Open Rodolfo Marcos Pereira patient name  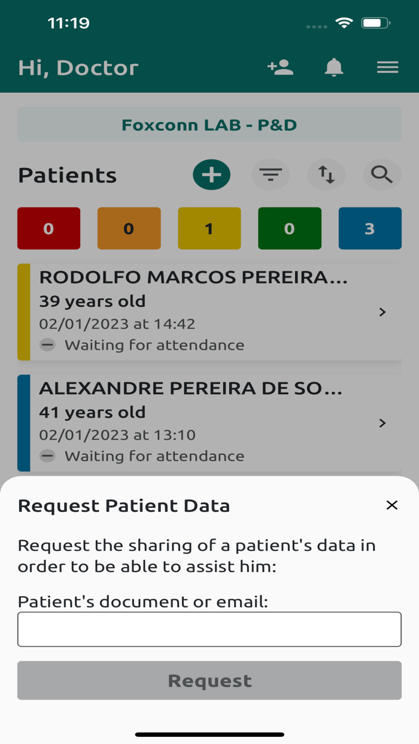pos(193,278)
